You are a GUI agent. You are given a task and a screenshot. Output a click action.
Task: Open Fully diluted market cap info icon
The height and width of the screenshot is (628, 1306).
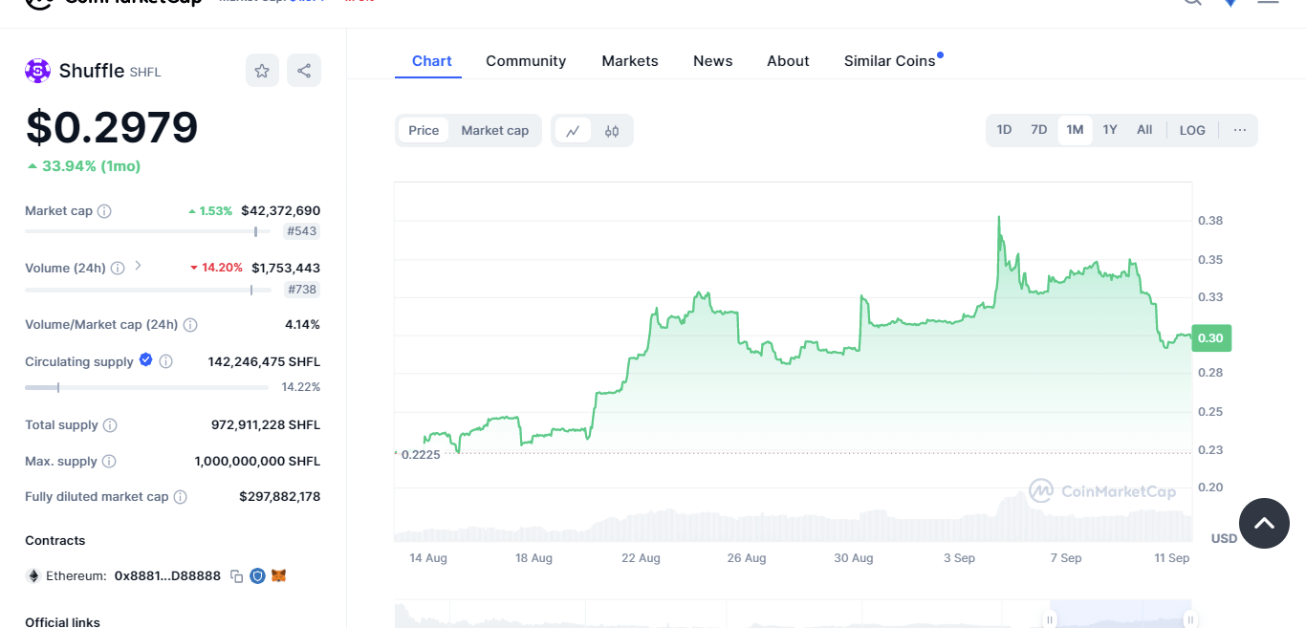pos(180,497)
